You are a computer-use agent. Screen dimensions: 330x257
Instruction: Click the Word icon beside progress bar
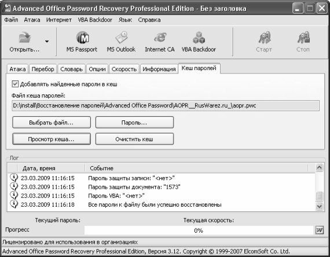coord(320,230)
